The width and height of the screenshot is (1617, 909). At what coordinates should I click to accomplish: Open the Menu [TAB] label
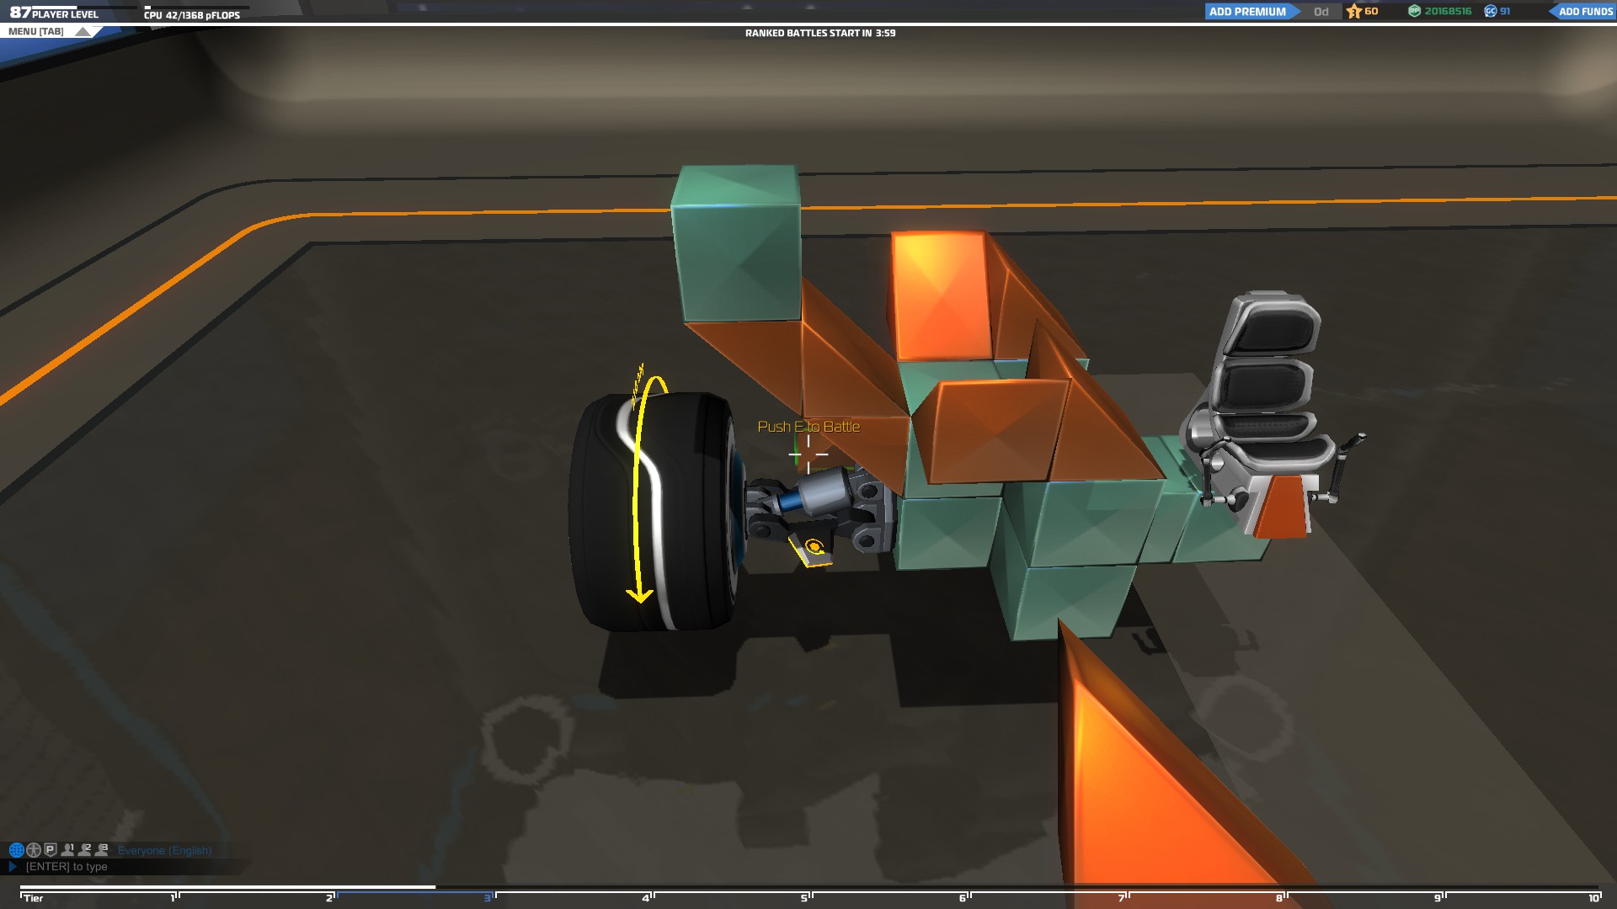35,32
